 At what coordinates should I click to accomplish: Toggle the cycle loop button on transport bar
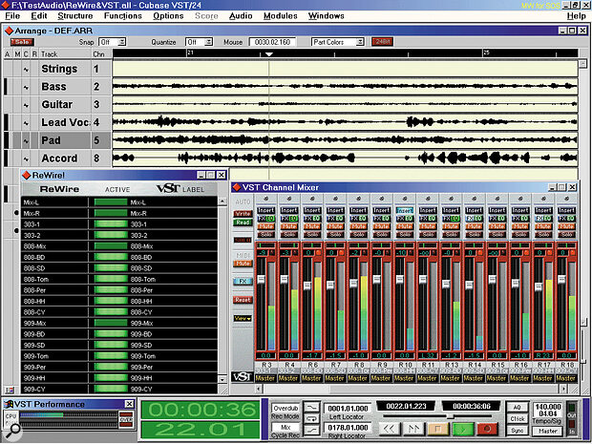(312, 419)
